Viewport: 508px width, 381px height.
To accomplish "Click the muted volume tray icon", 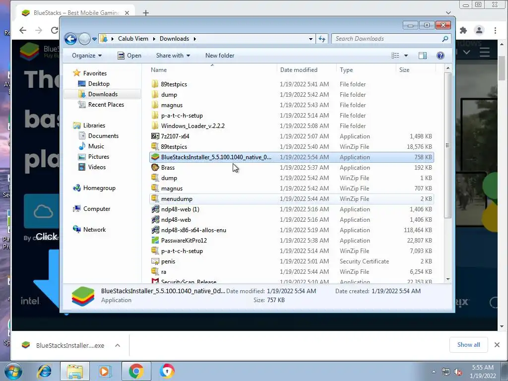I will [x=458, y=372].
